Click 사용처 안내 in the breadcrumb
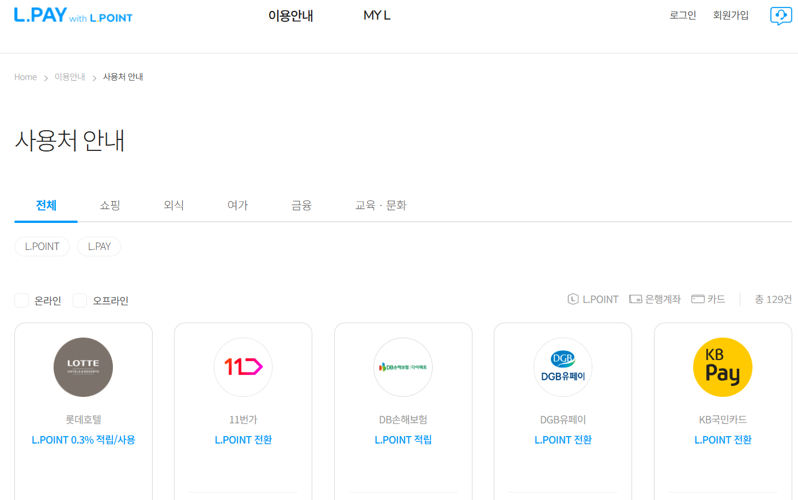Screen dimensions: 798x500 click(123, 77)
